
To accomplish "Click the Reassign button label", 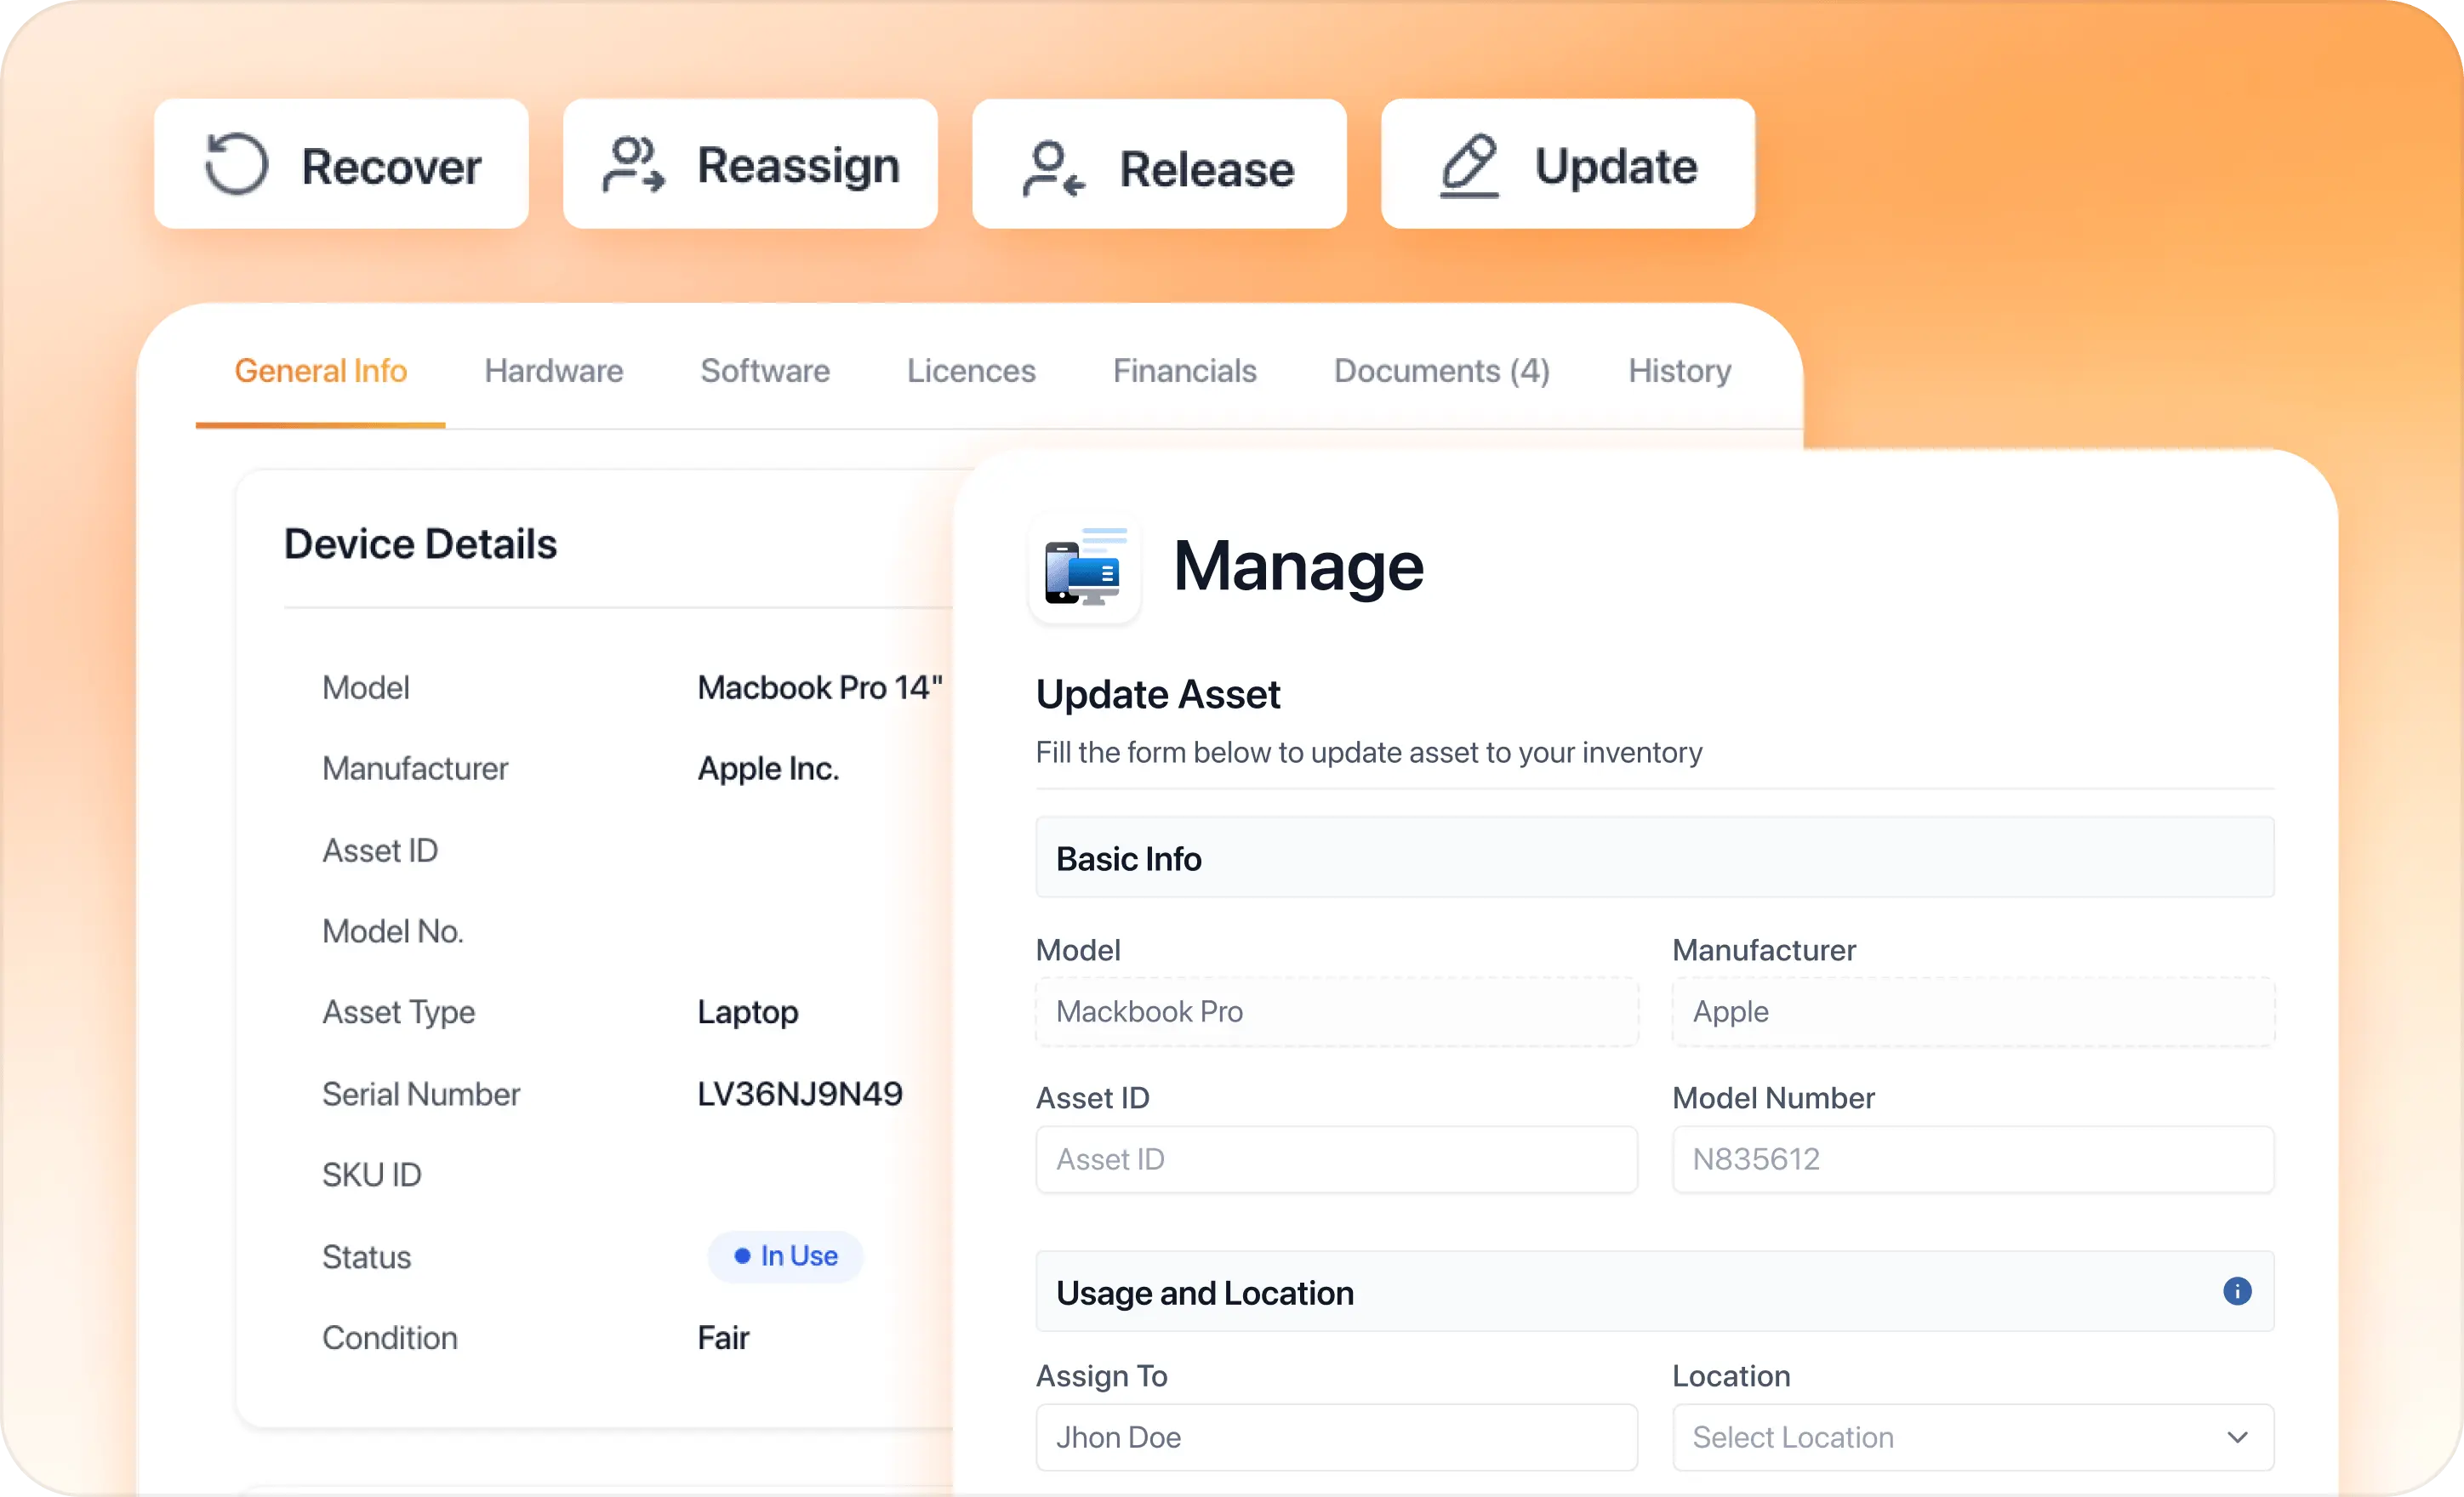I will [x=798, y=166].
